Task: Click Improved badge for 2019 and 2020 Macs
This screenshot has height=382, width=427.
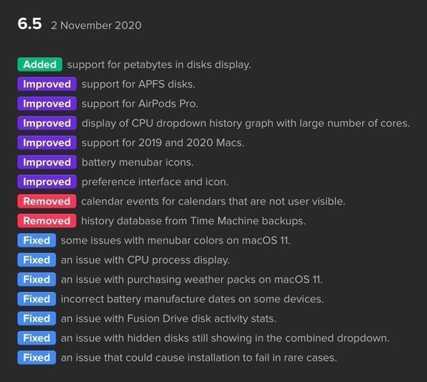Action: [47, 143]
